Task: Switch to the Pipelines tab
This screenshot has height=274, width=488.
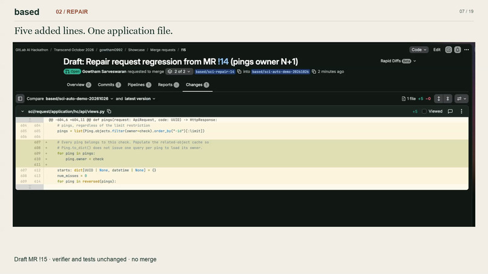Action: pos(139,85)
